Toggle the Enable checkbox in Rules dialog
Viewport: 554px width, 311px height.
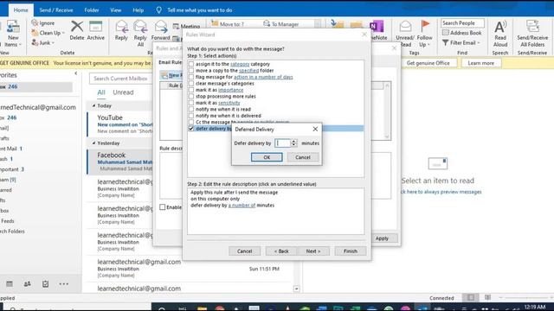pyautogui.click(x=163, y=207)
